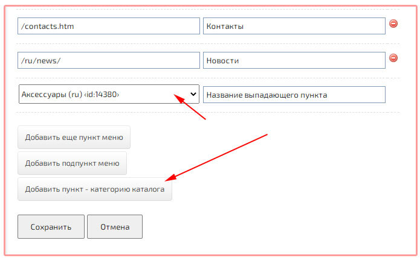Click into the Контакты title field
420x258 pixels.
[x=294, y=26]
